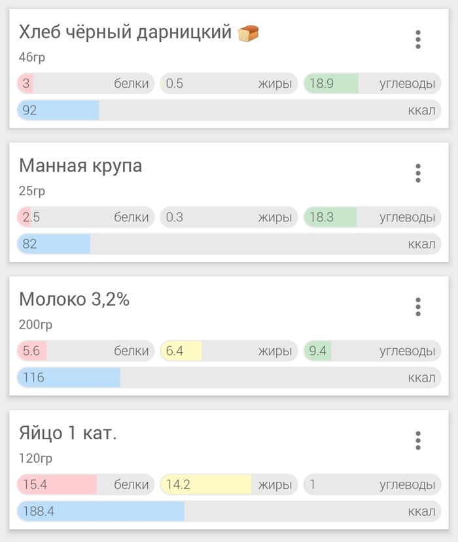Viewport: 458px width, 542px height.
Task: Click the 120гр weight under Яйцо
Action: 36,458
